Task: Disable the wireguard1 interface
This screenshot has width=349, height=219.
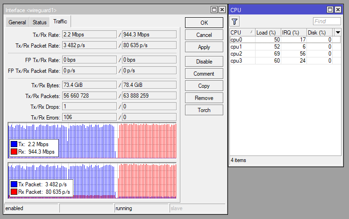Action: click(204, 62)
